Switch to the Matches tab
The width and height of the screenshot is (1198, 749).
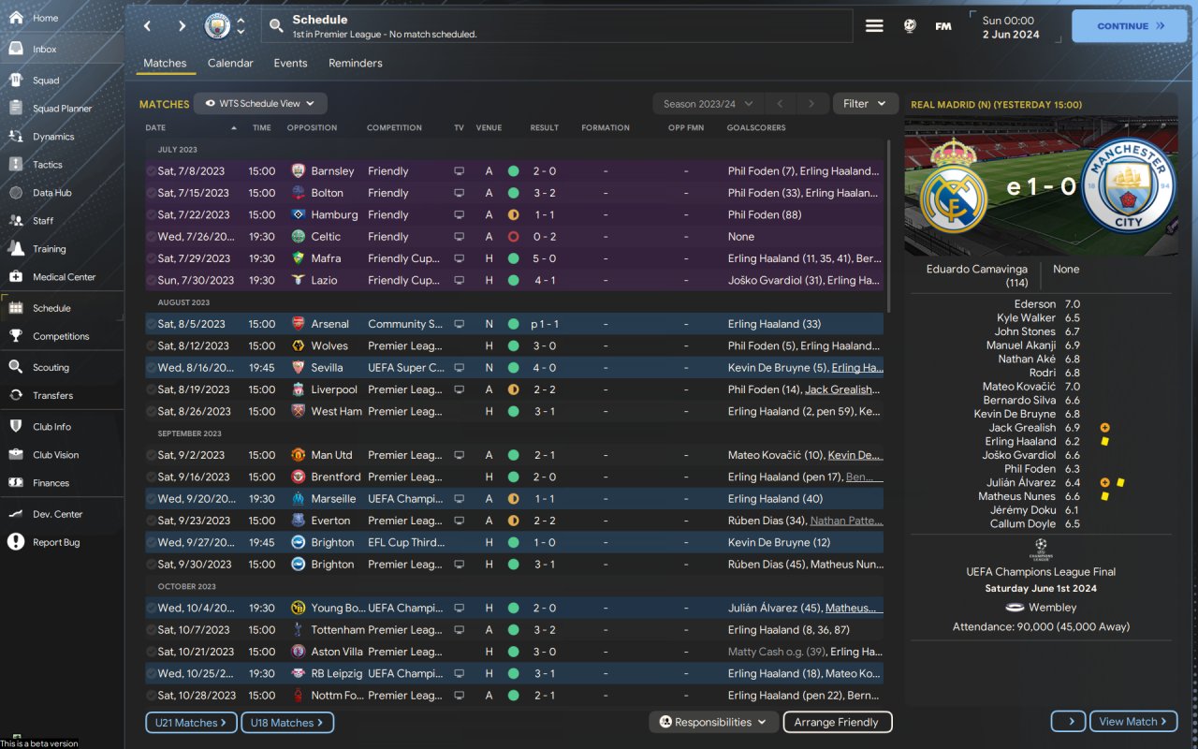pyautogui.click(x=165, y=64)
